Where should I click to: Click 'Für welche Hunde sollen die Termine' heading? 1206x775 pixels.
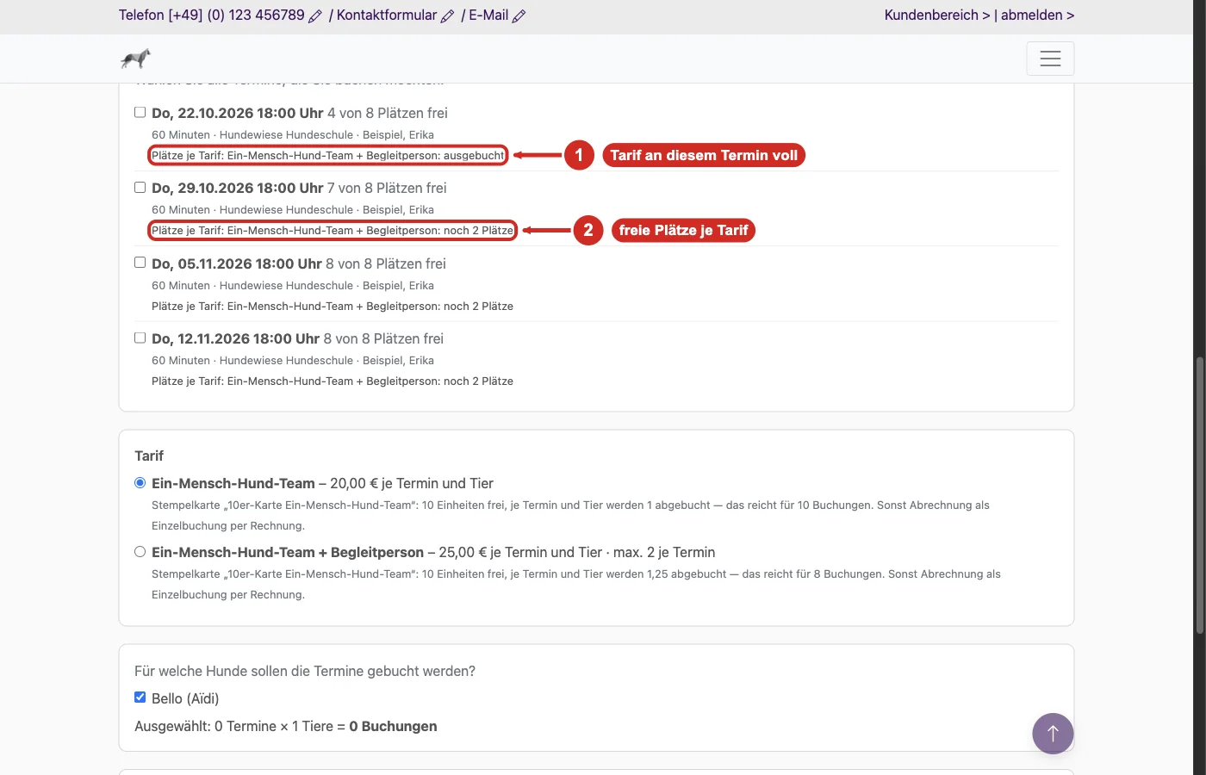coord(305,671)
